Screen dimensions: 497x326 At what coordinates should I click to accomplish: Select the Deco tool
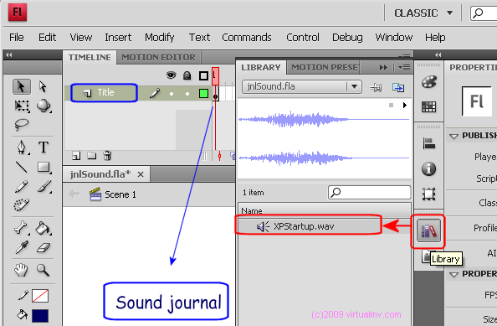pos(22,205)
